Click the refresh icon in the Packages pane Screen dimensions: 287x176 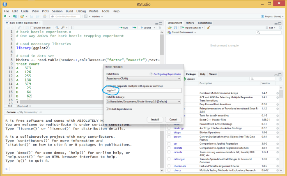tap(280, 79)
